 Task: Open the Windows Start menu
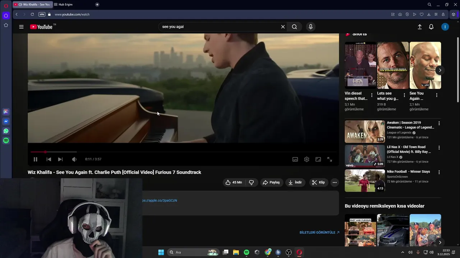(161, 252)
